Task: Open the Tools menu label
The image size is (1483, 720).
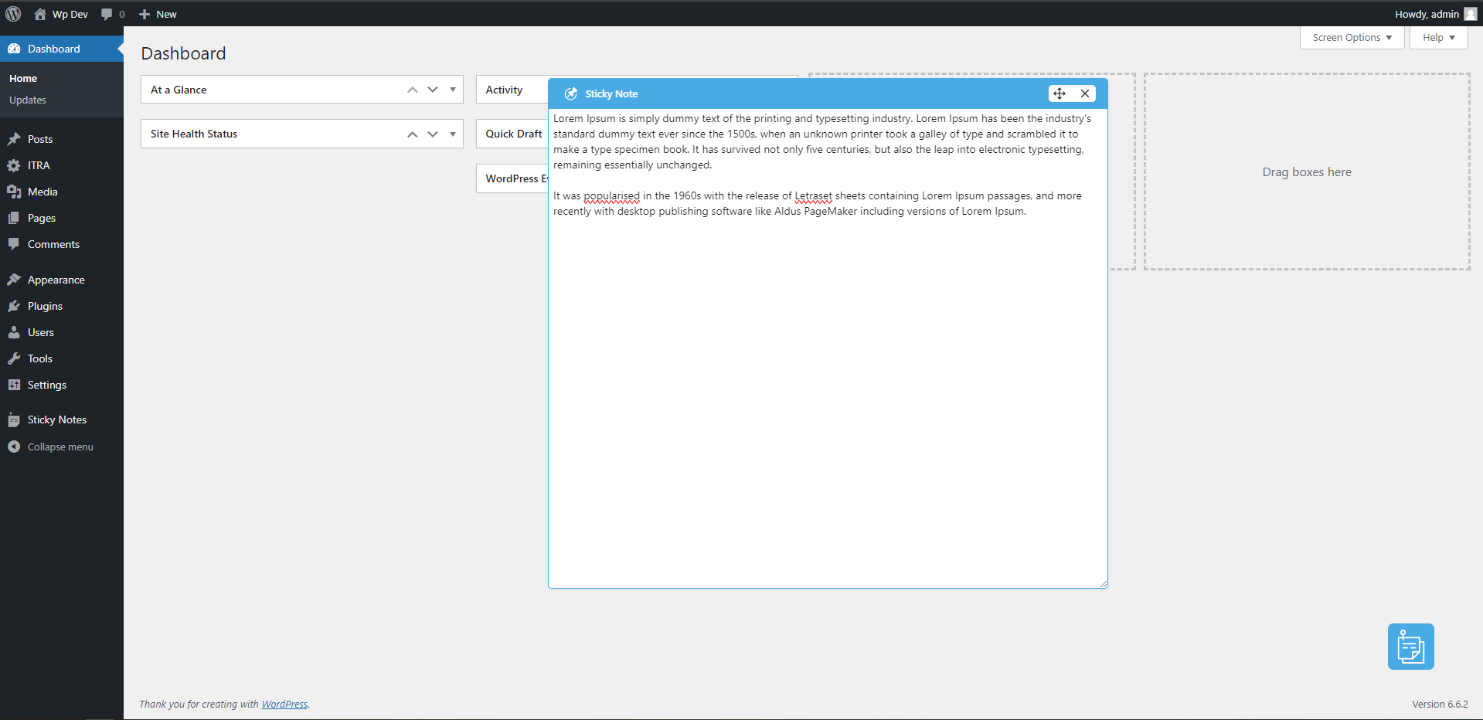Action: (40, 358)
